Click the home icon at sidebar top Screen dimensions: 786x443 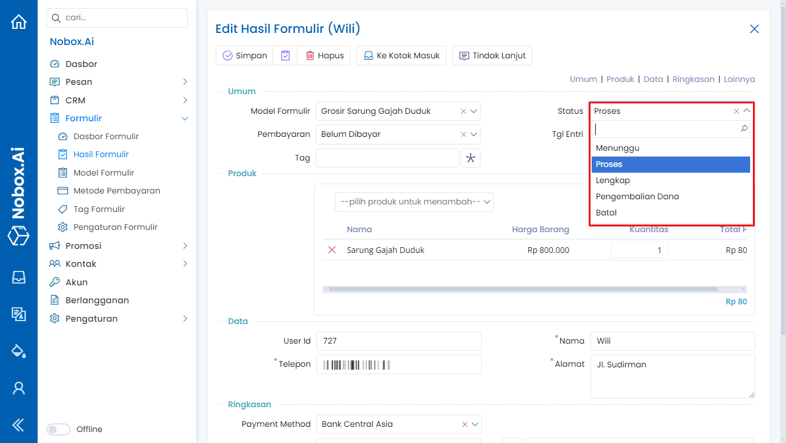pos(19,21)
